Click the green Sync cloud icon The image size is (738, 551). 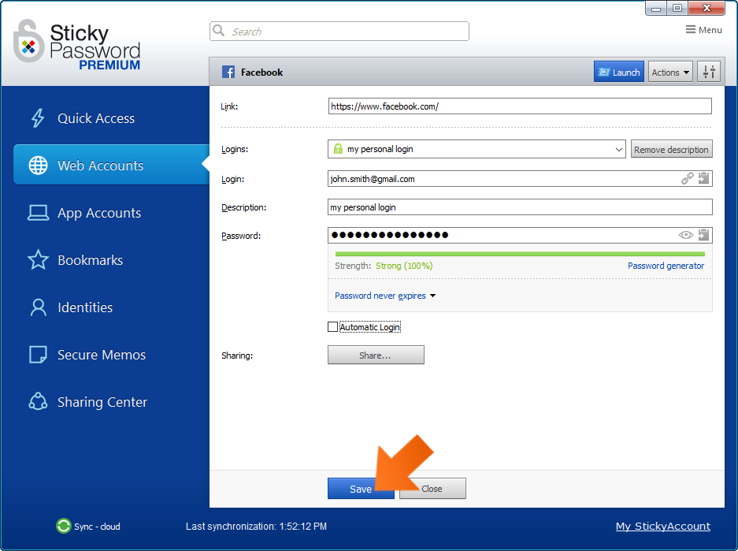click(x=64, y=526)
